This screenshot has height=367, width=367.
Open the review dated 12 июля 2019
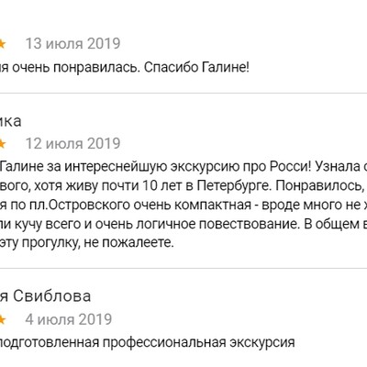(72, 144)
